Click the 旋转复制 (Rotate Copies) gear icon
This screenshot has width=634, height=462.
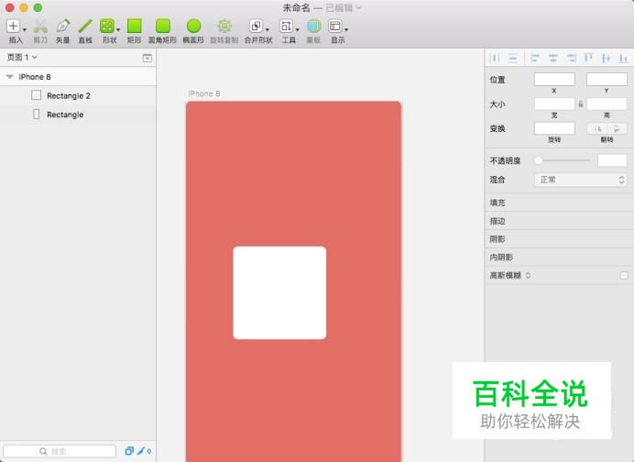(x=224, y=26)
